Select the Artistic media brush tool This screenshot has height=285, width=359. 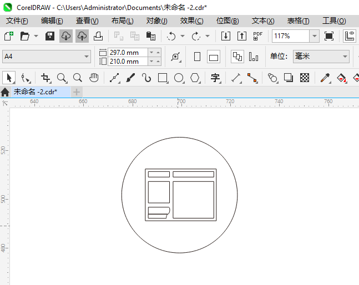tap(130, 78)
